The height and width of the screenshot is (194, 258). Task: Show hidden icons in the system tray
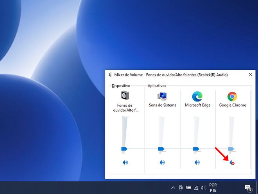pos(173,188)
